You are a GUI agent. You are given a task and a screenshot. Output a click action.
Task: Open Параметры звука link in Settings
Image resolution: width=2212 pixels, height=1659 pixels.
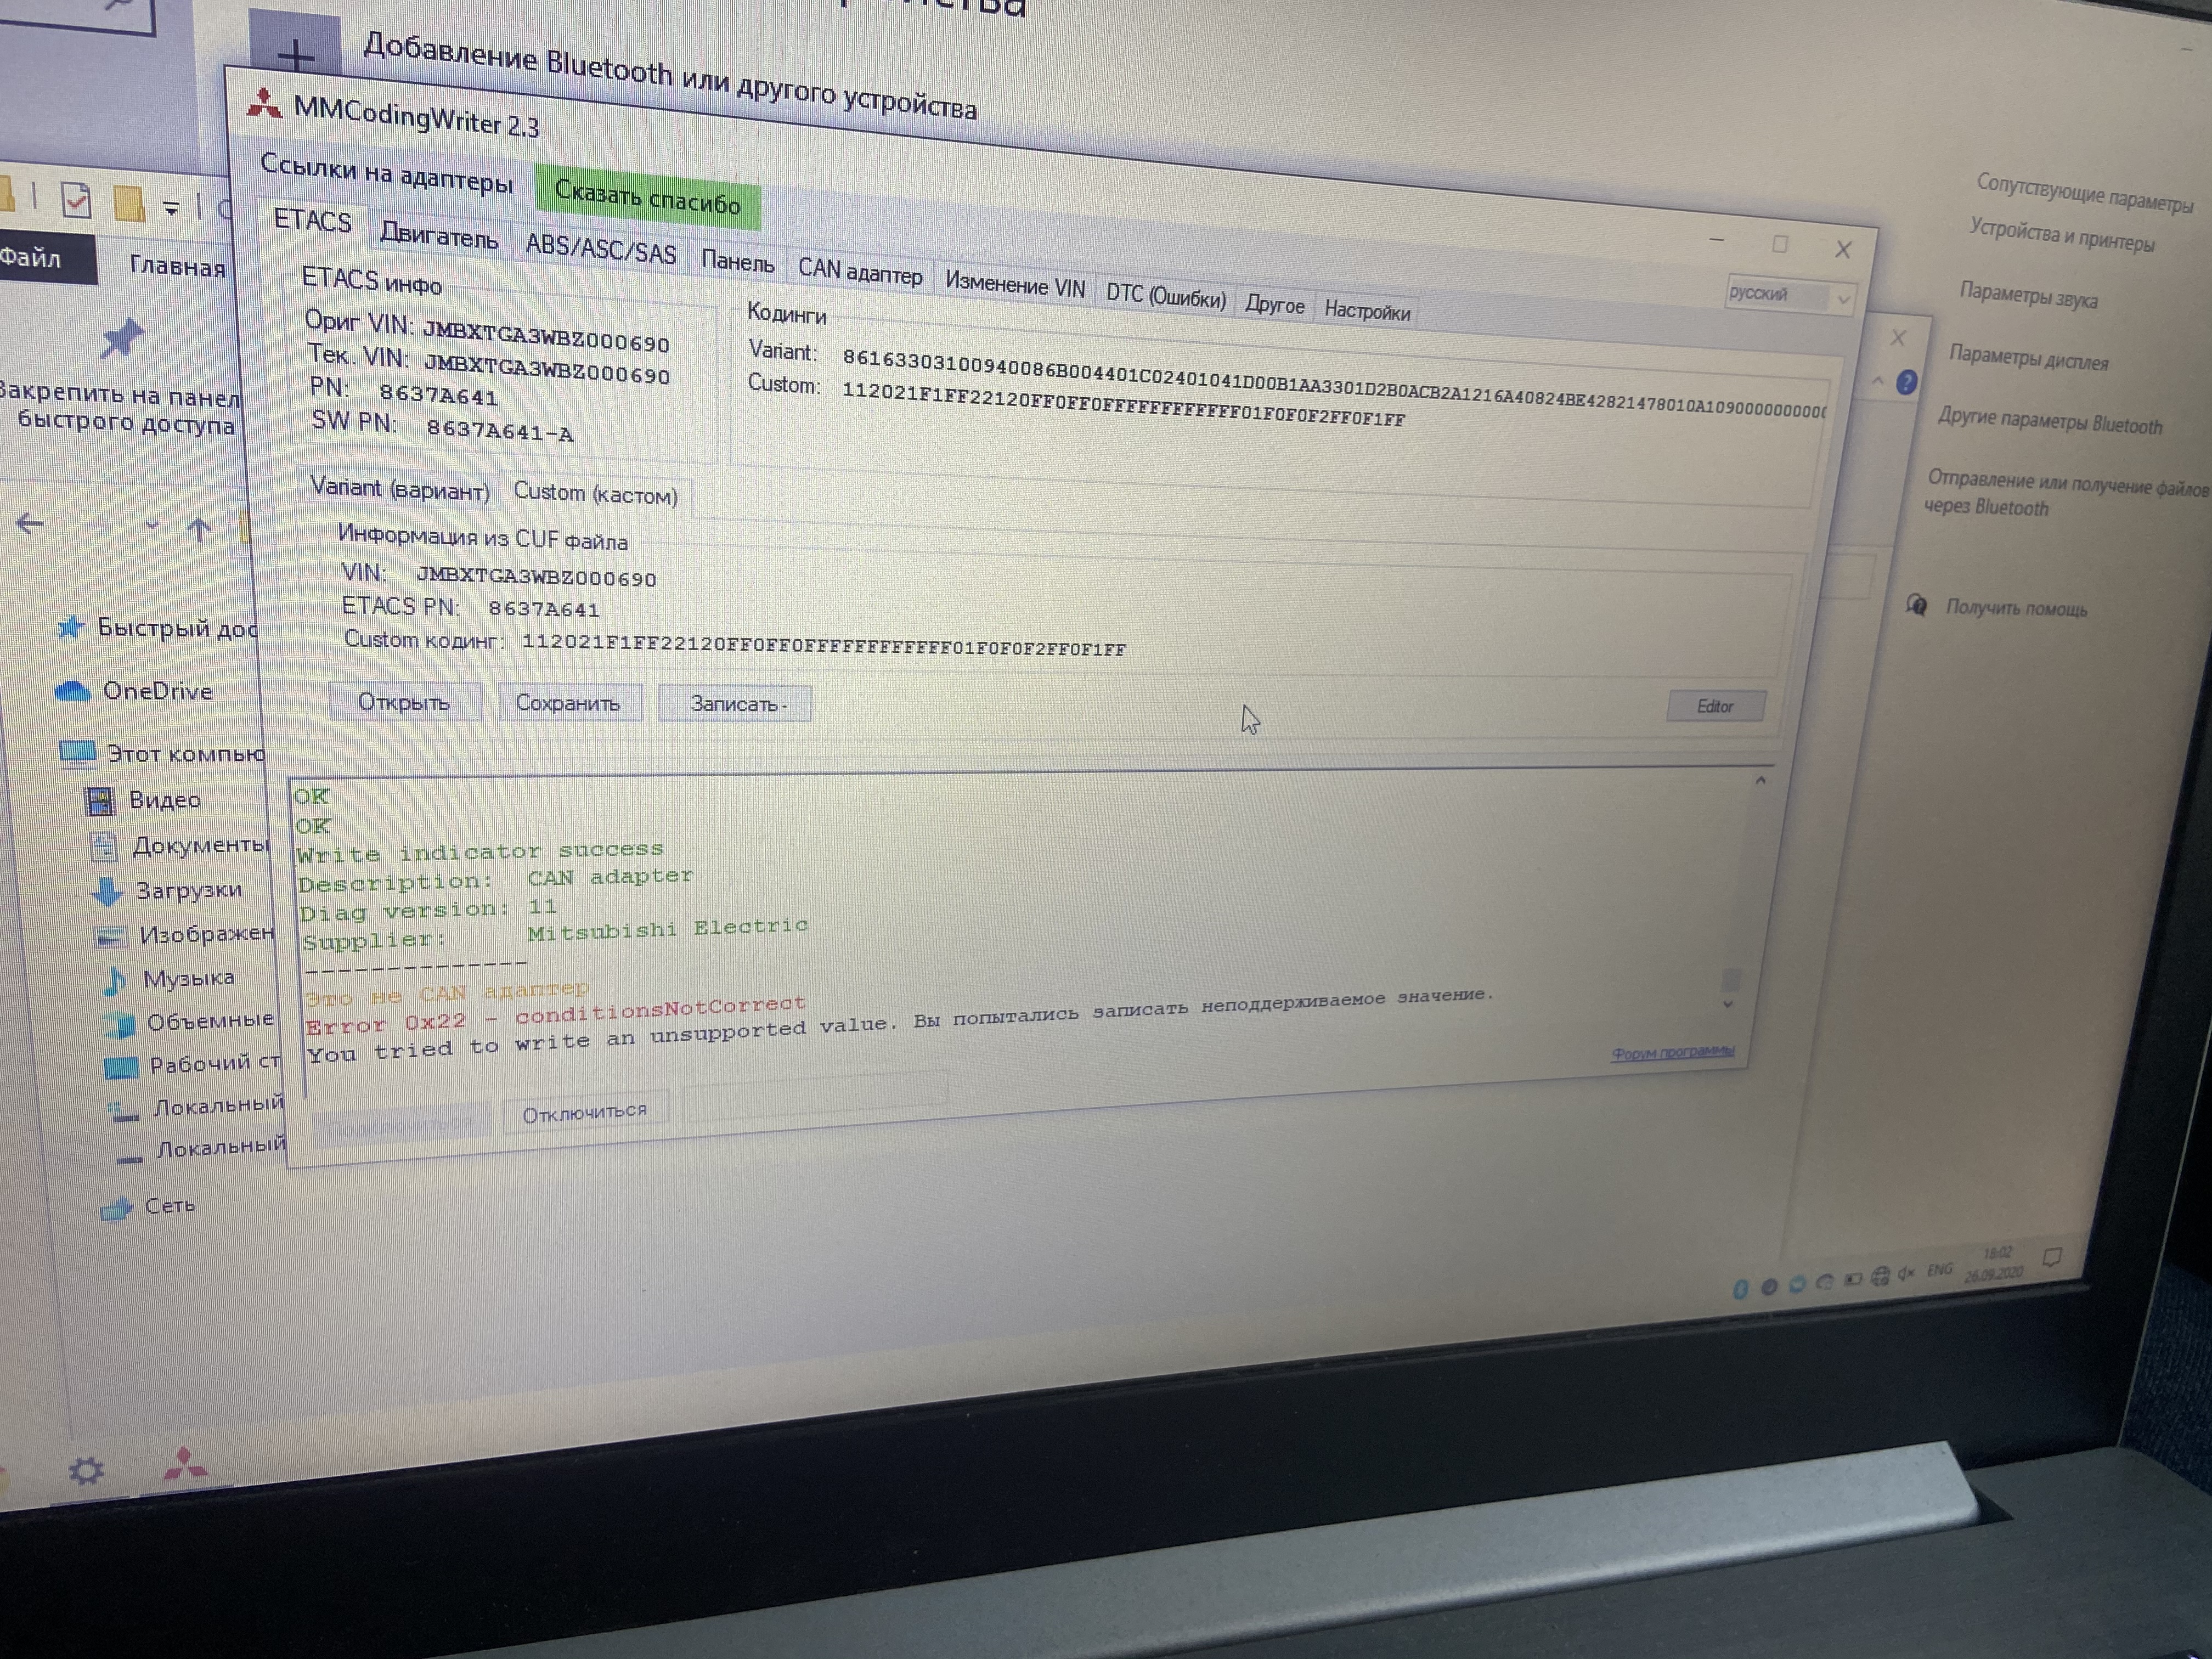(2028, 295)
